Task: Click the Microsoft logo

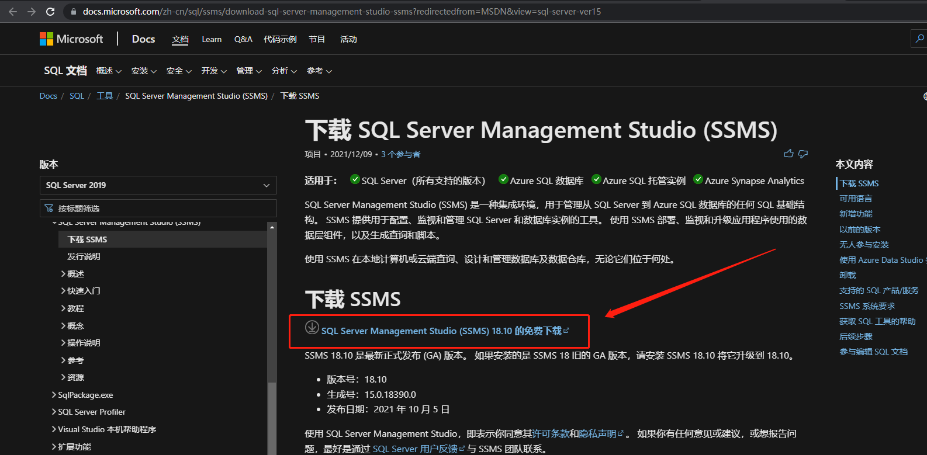Action: (x=71, y=39)
